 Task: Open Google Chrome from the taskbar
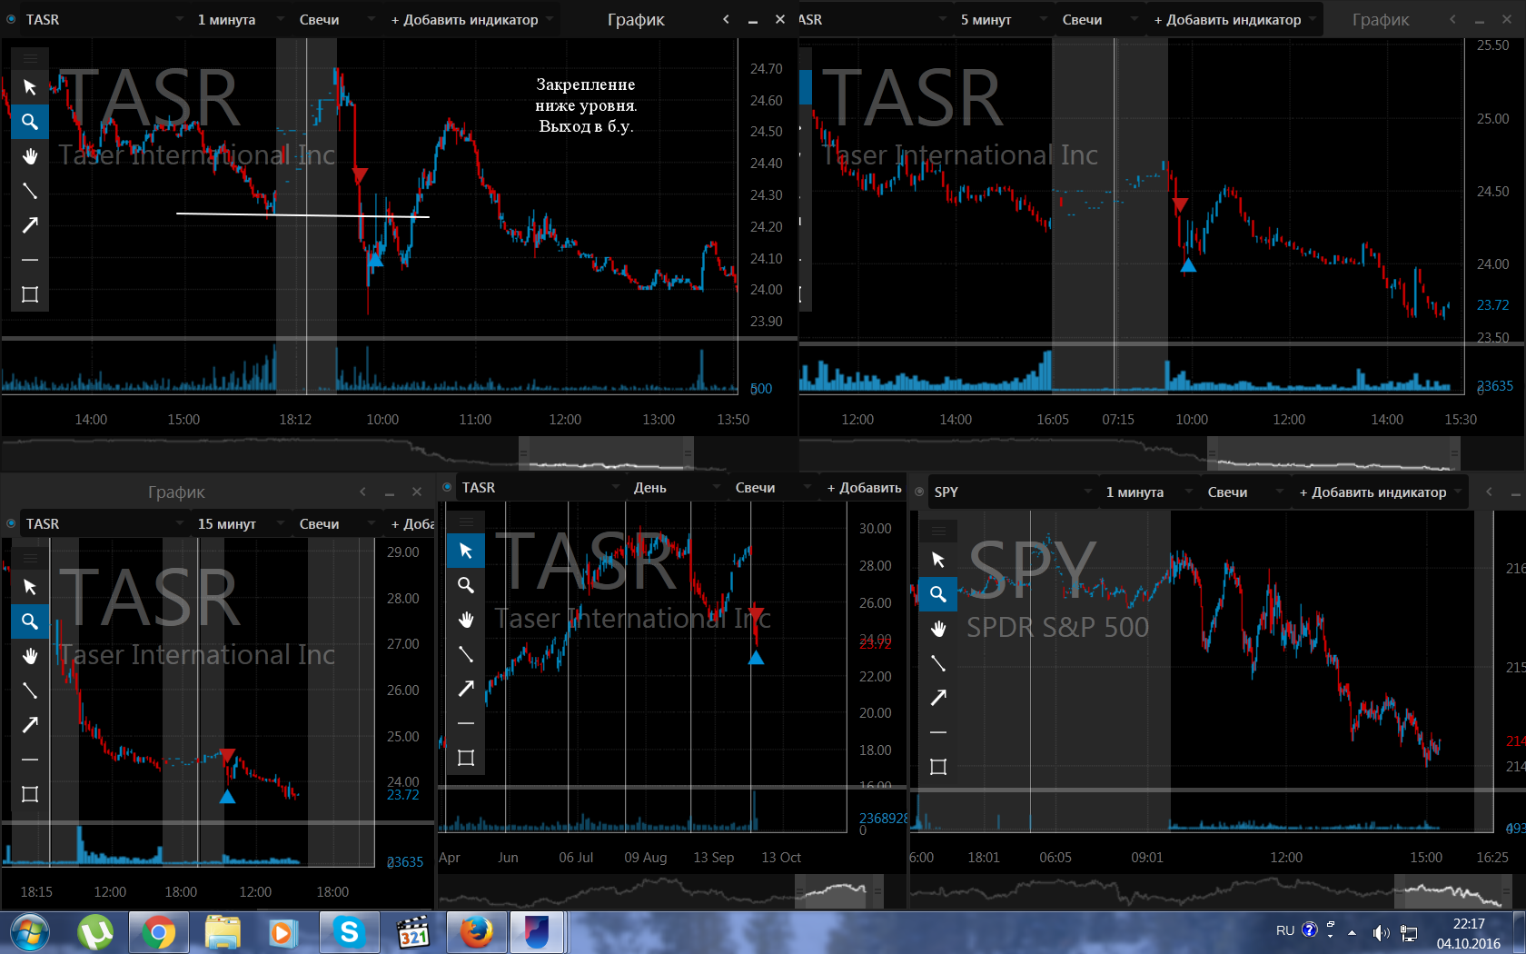pyautogui.click(x=158, y=933)
